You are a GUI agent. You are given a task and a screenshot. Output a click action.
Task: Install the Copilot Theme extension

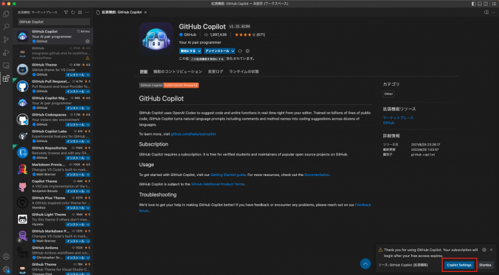coord(76,191)
